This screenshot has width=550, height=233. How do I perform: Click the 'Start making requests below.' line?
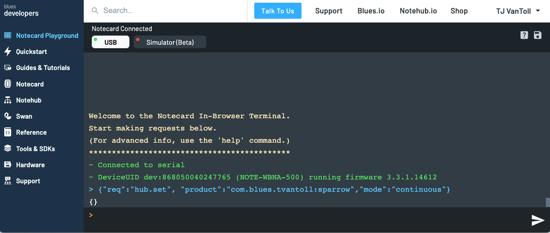(153, 128)
